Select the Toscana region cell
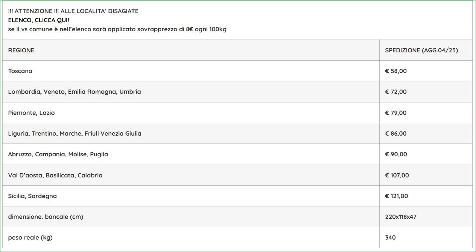Screen dimensions: 476x252 coord(191,71)
